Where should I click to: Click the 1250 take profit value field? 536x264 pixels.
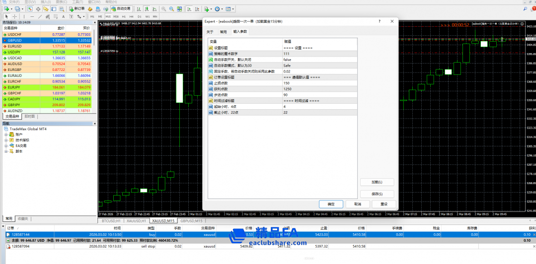tap(288, 89)
